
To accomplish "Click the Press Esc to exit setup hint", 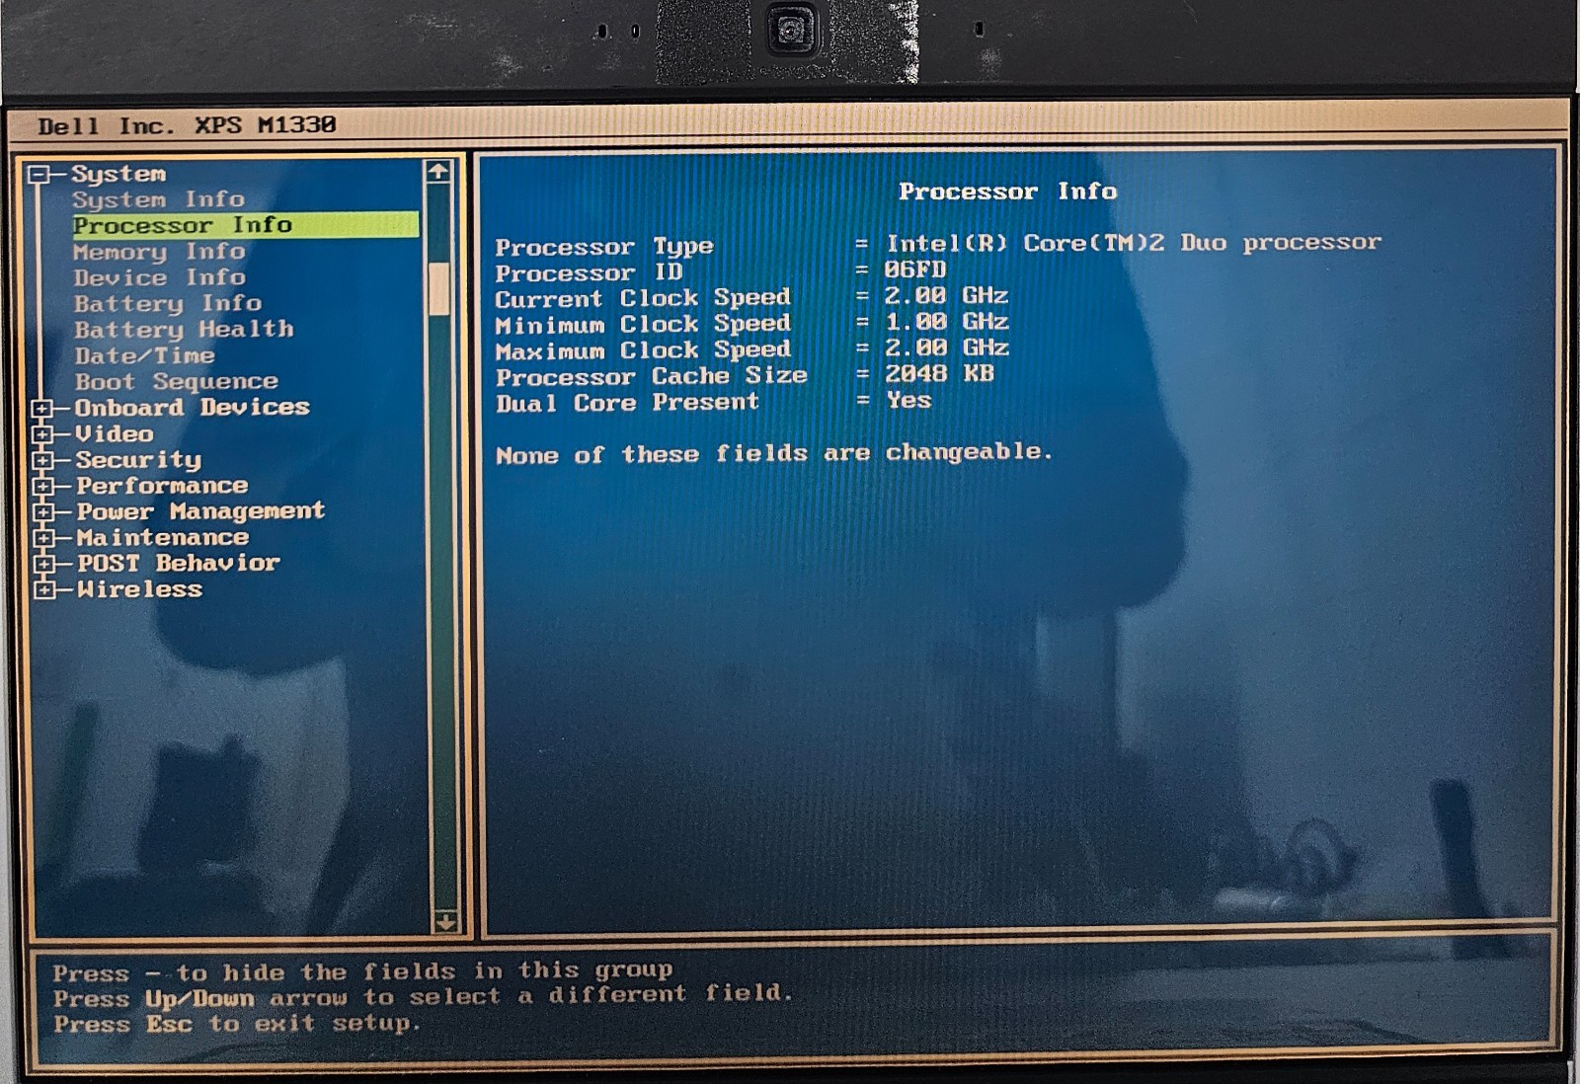I will [237, 1024].
